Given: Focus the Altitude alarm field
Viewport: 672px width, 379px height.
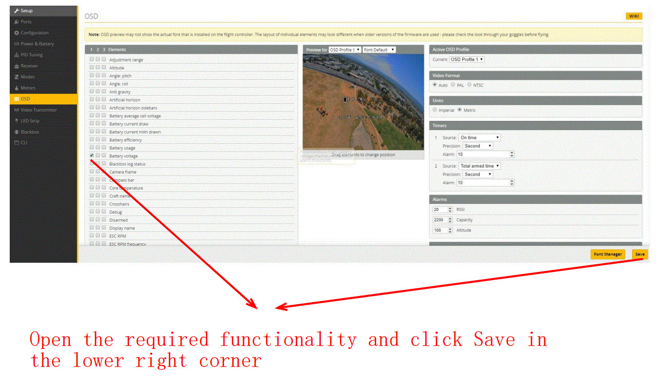Looking at the screenshot, I should (443, 230).
